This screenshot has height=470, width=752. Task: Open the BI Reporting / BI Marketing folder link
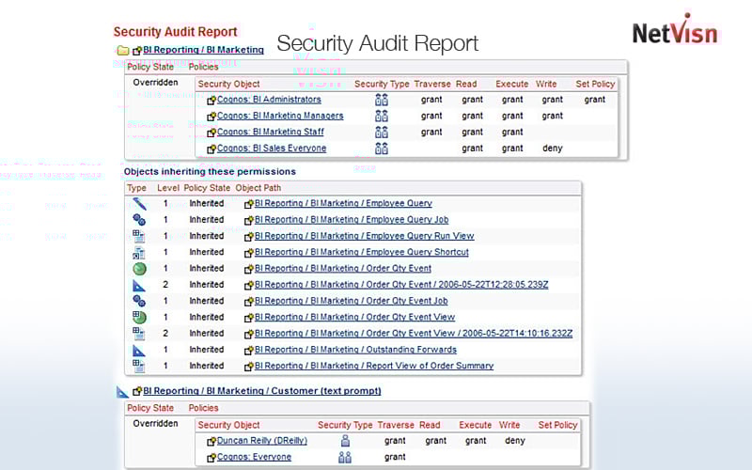[x=203, y=50]
